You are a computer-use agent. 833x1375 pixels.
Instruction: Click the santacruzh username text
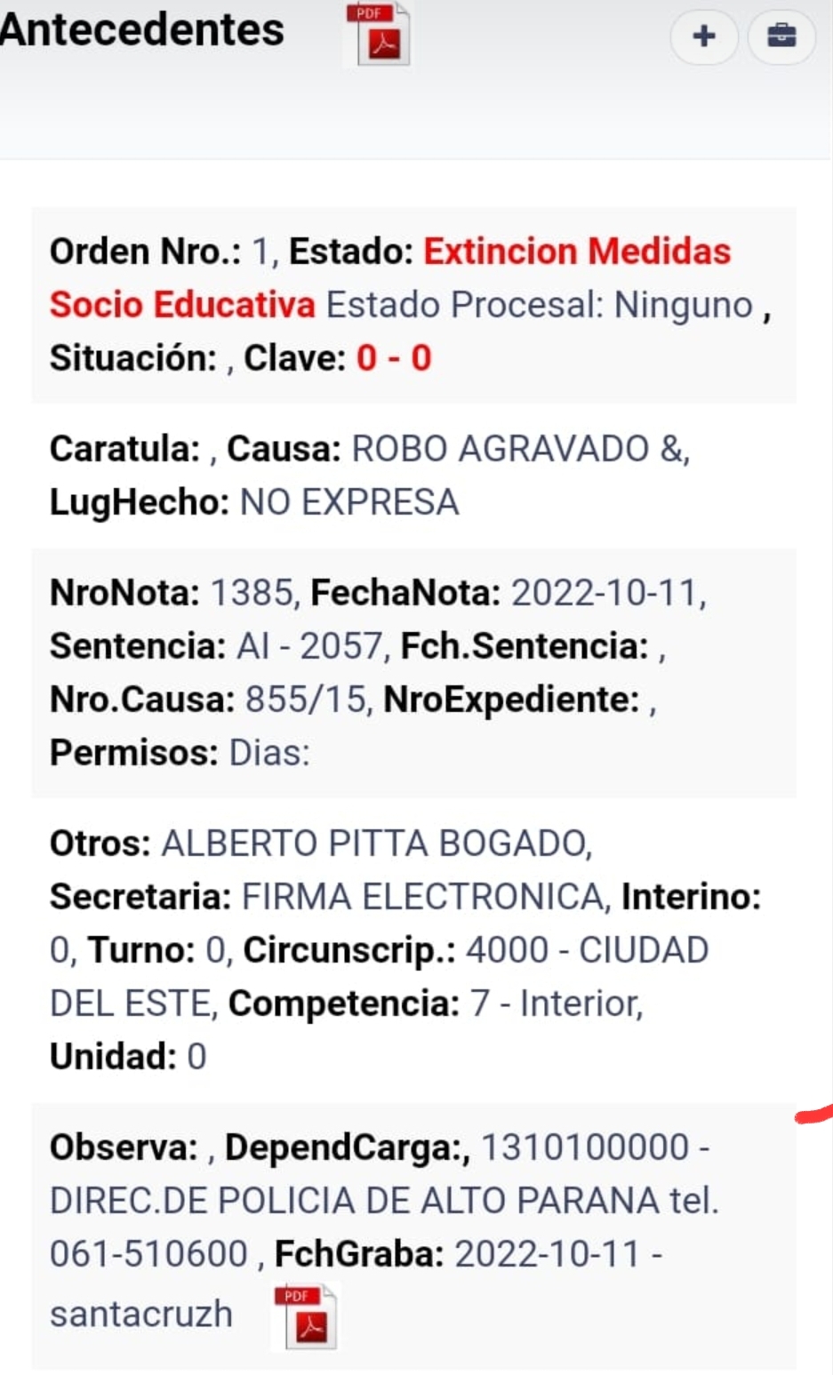[141, 1315]
